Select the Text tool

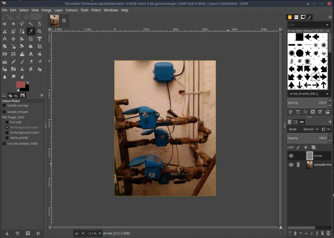click(31, 54)
